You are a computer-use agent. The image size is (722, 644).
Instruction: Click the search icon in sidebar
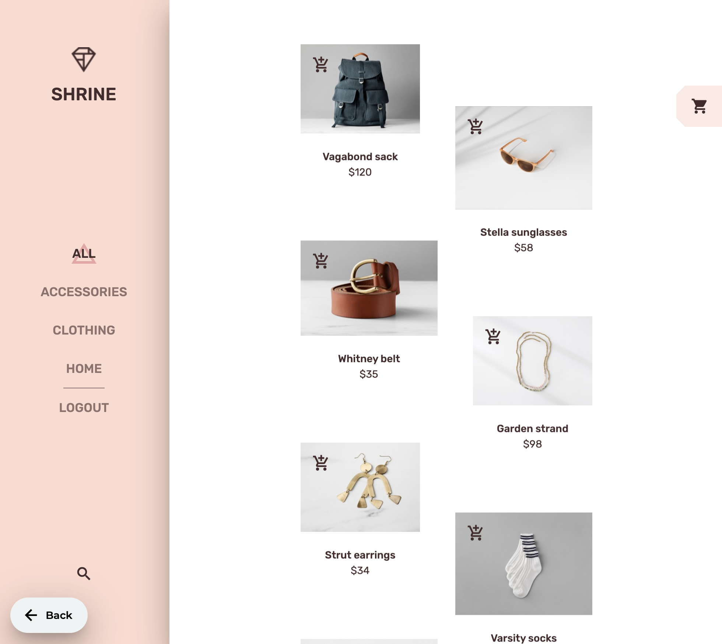(83, 572)
